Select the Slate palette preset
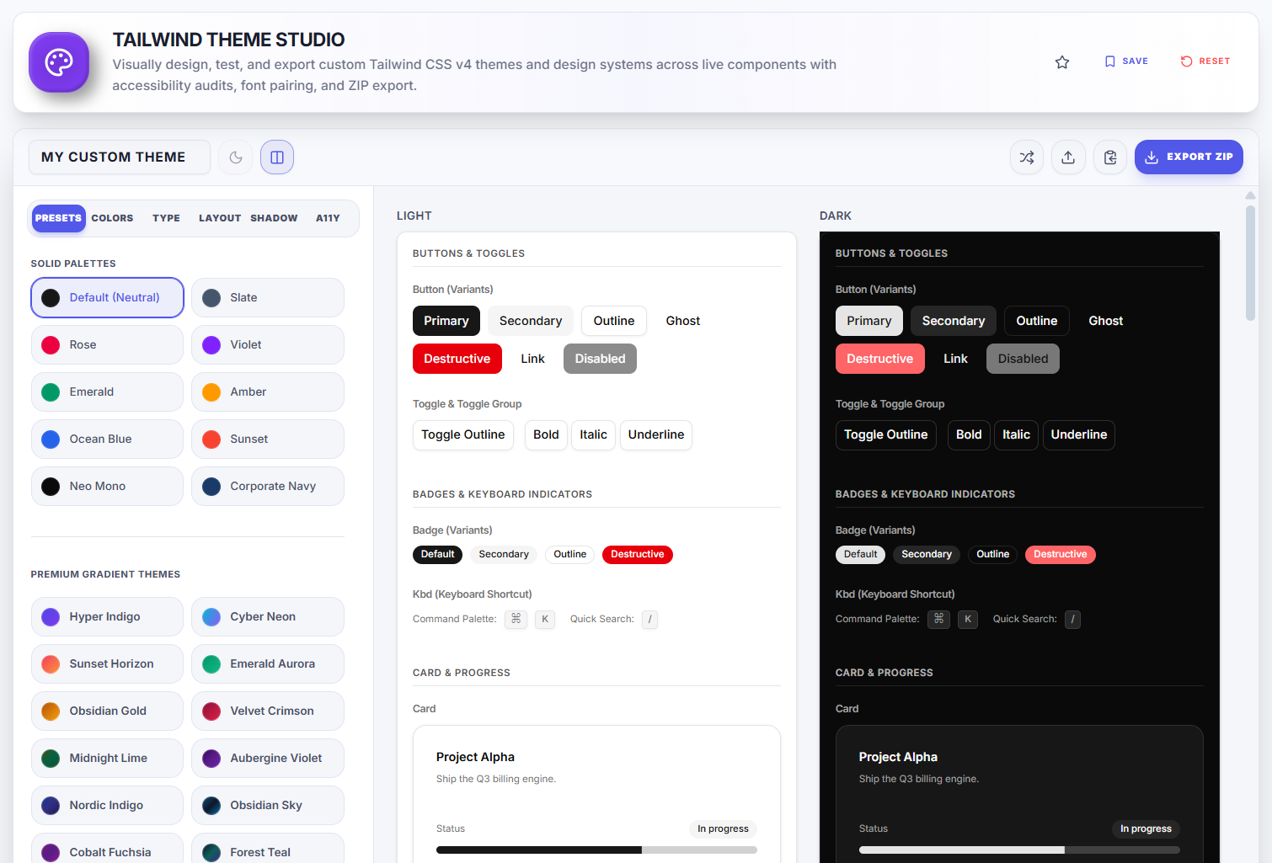This screenshot has width=1272, height=863. tap(268, 298)
